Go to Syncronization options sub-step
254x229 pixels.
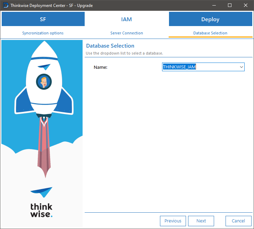click(x=43, y=33)
